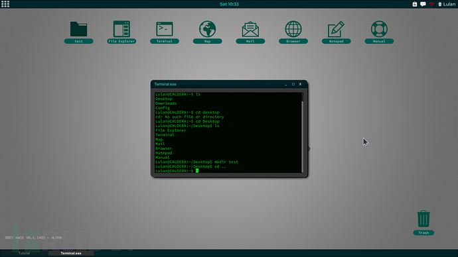Viewport: 458px width, 257px height.
Task: Open the Lulan user menu
Action: (447, 4)
